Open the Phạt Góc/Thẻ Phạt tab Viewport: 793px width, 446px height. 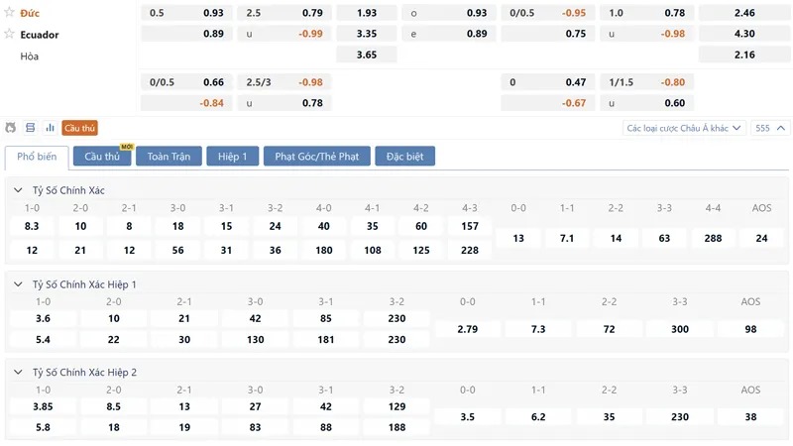[x=317, y=157]
